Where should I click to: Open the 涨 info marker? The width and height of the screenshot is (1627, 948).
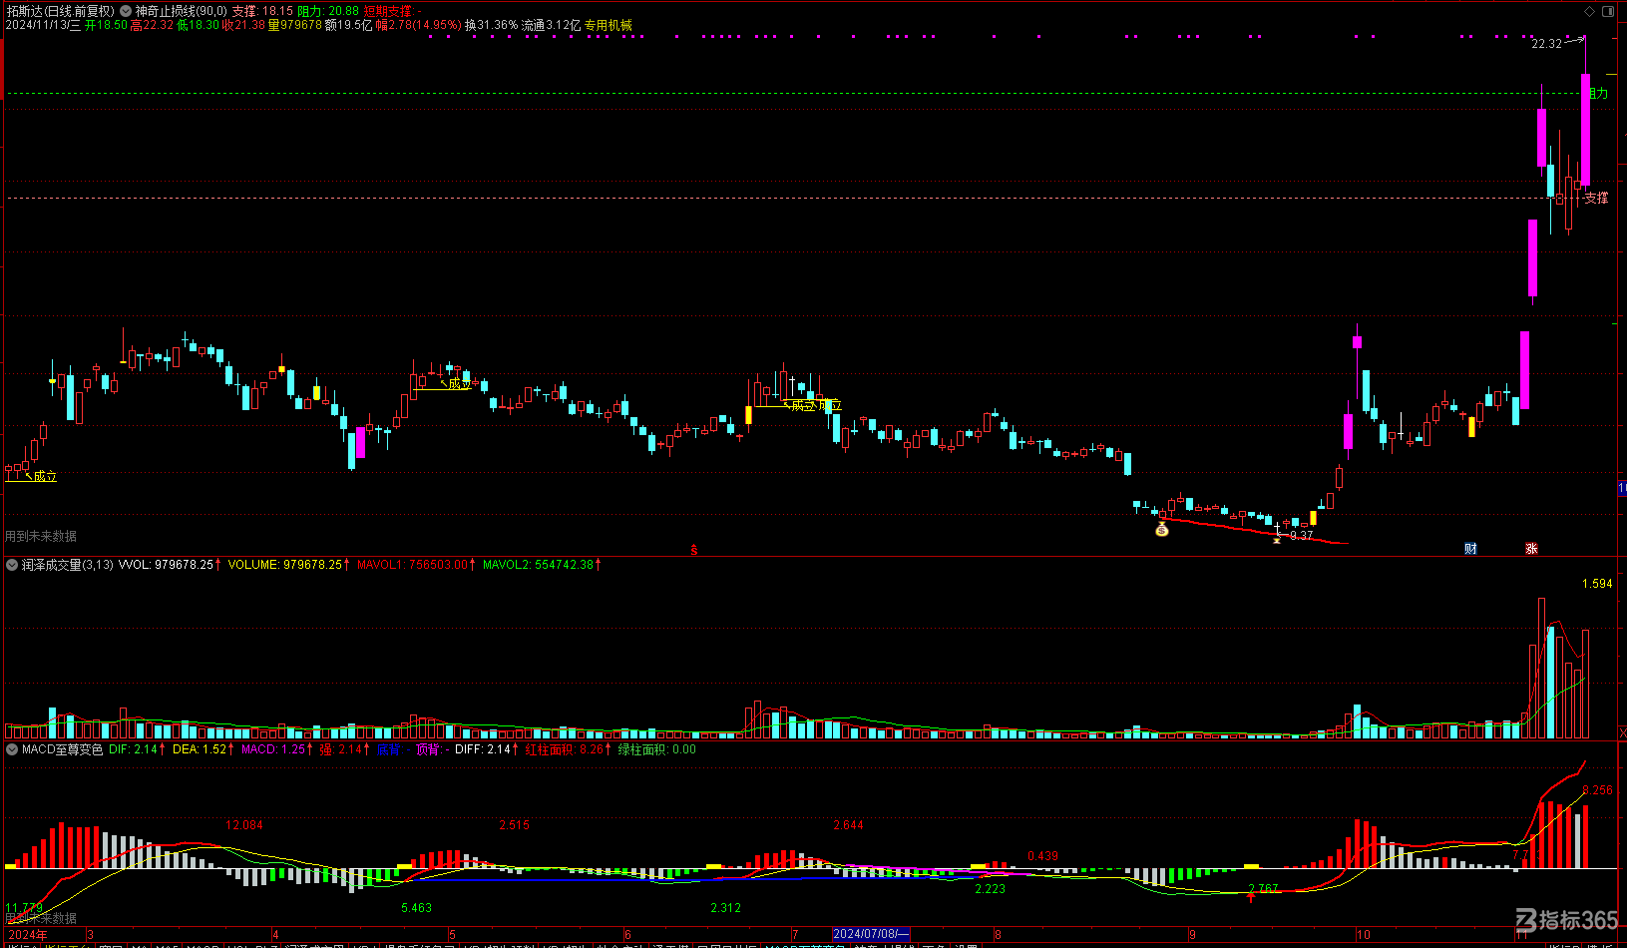coord(1531,549)
